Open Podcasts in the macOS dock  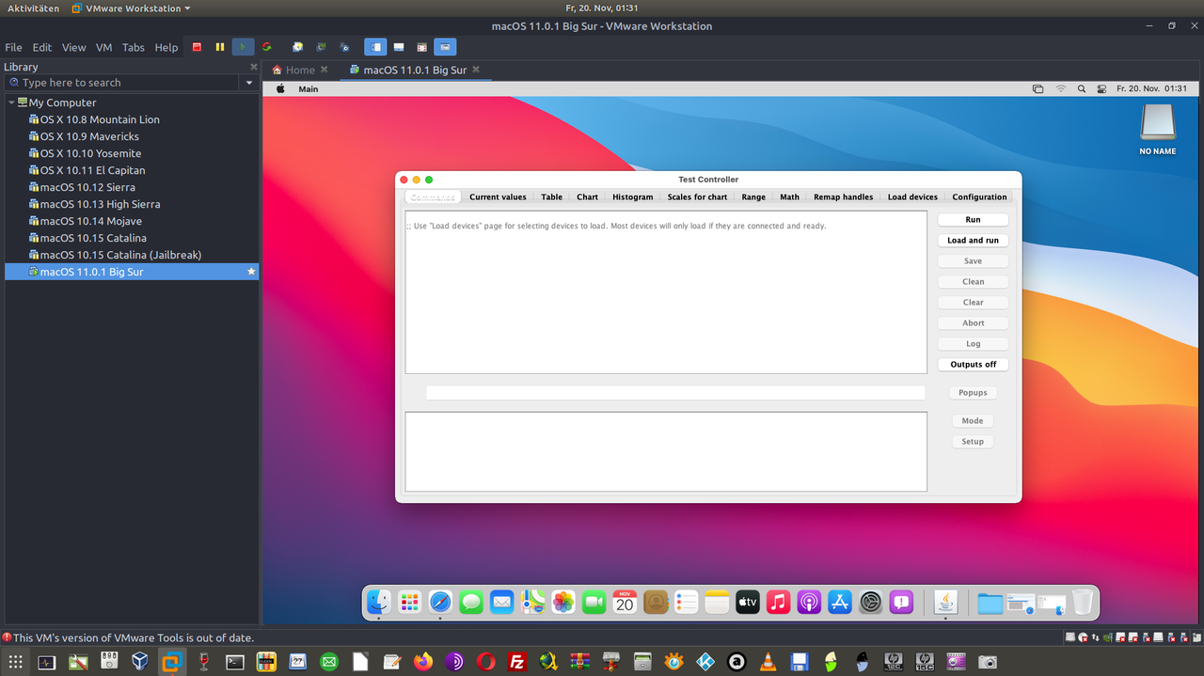click(809, 602)
